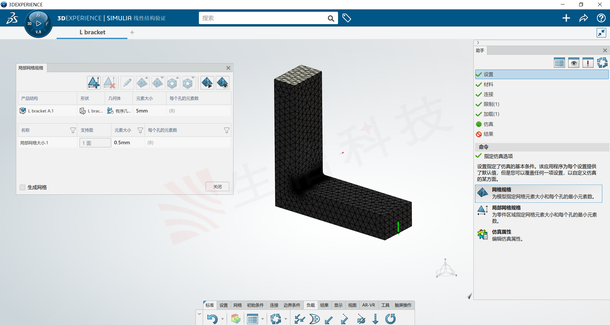
Task: Click the colored bracket model icon
Action: coord(236,319)
